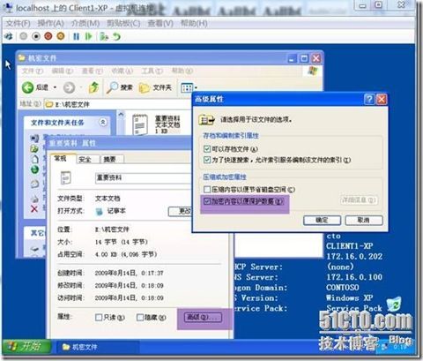Click the Notepad (记事本) icon in properties
The width and height of the screenshot is (423, 361).
100,211
